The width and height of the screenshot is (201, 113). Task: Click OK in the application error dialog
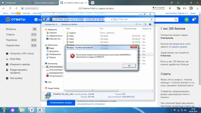(129, 66)
